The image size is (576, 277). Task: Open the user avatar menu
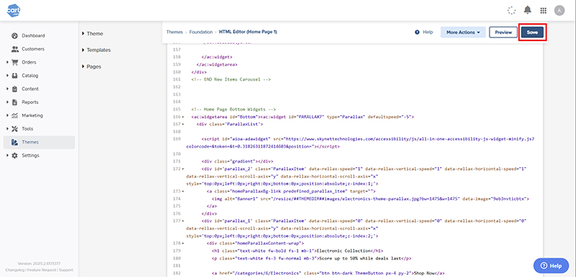[559, 11]
